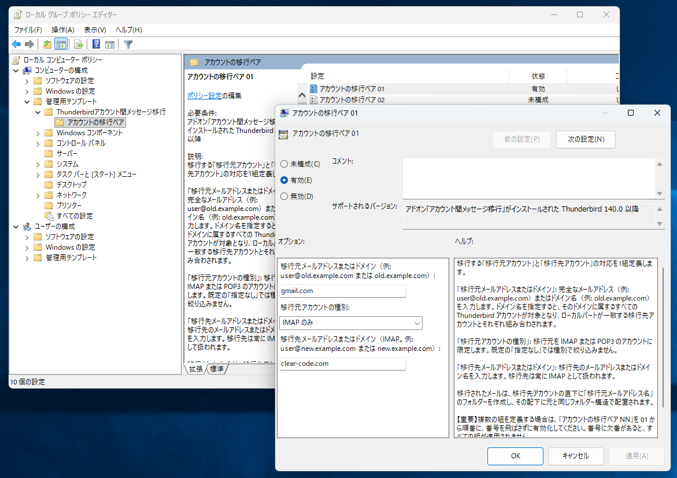Expand the Windows コンポーネント node

pos(38,133)
